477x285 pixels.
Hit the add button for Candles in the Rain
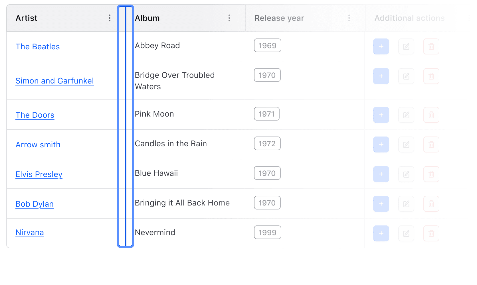[x=381, y=144]
